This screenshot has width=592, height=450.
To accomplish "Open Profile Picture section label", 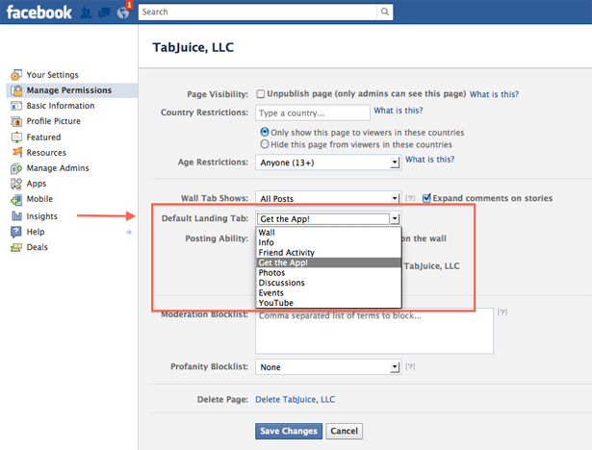I will [x=53, y=121].
